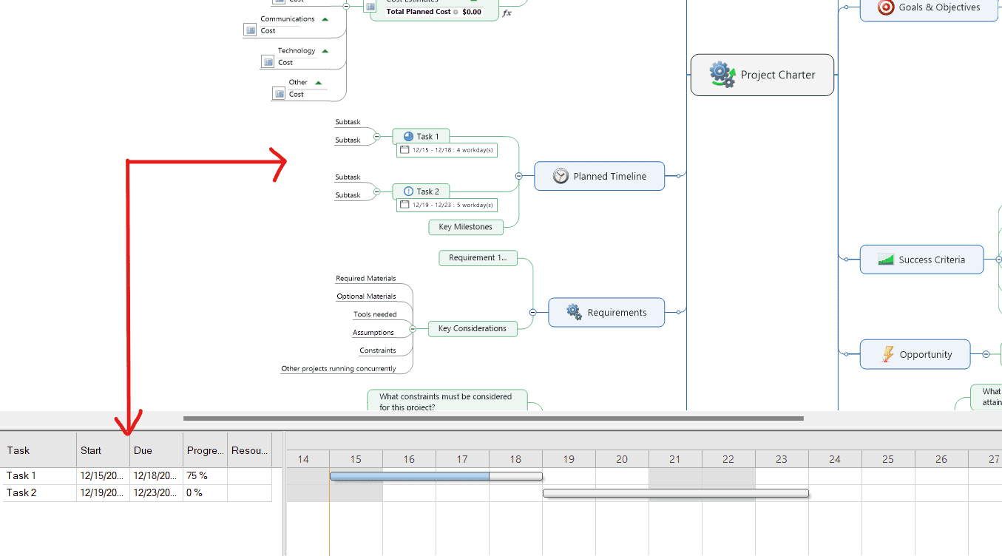The height and width of the screenshot is (556, 1002).
Task: Collapse the Task 1 subtasks
Action: pos(376,136)
